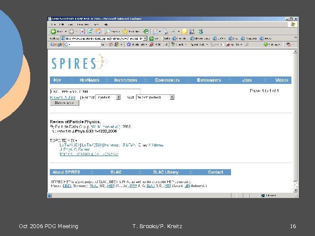The height and width of the screenshot is (236, 315).
Task: Click the green Refresh page icon
Action: click(91, 31)
